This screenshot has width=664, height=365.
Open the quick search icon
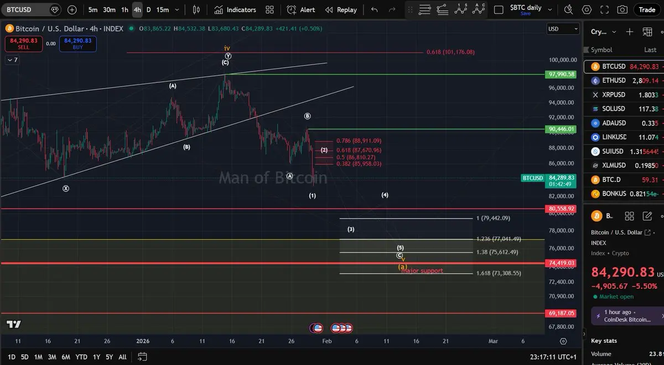[x=569, y=9]
